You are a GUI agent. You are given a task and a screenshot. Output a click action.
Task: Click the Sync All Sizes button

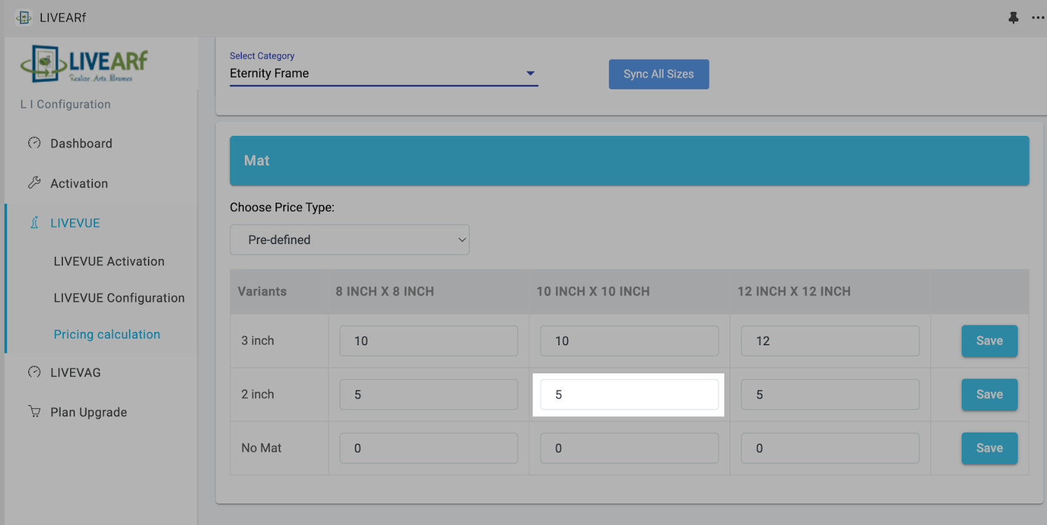tap(659, 75)
